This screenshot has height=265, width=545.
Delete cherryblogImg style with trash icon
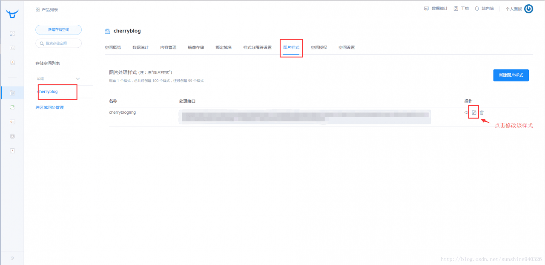[482, 112]
